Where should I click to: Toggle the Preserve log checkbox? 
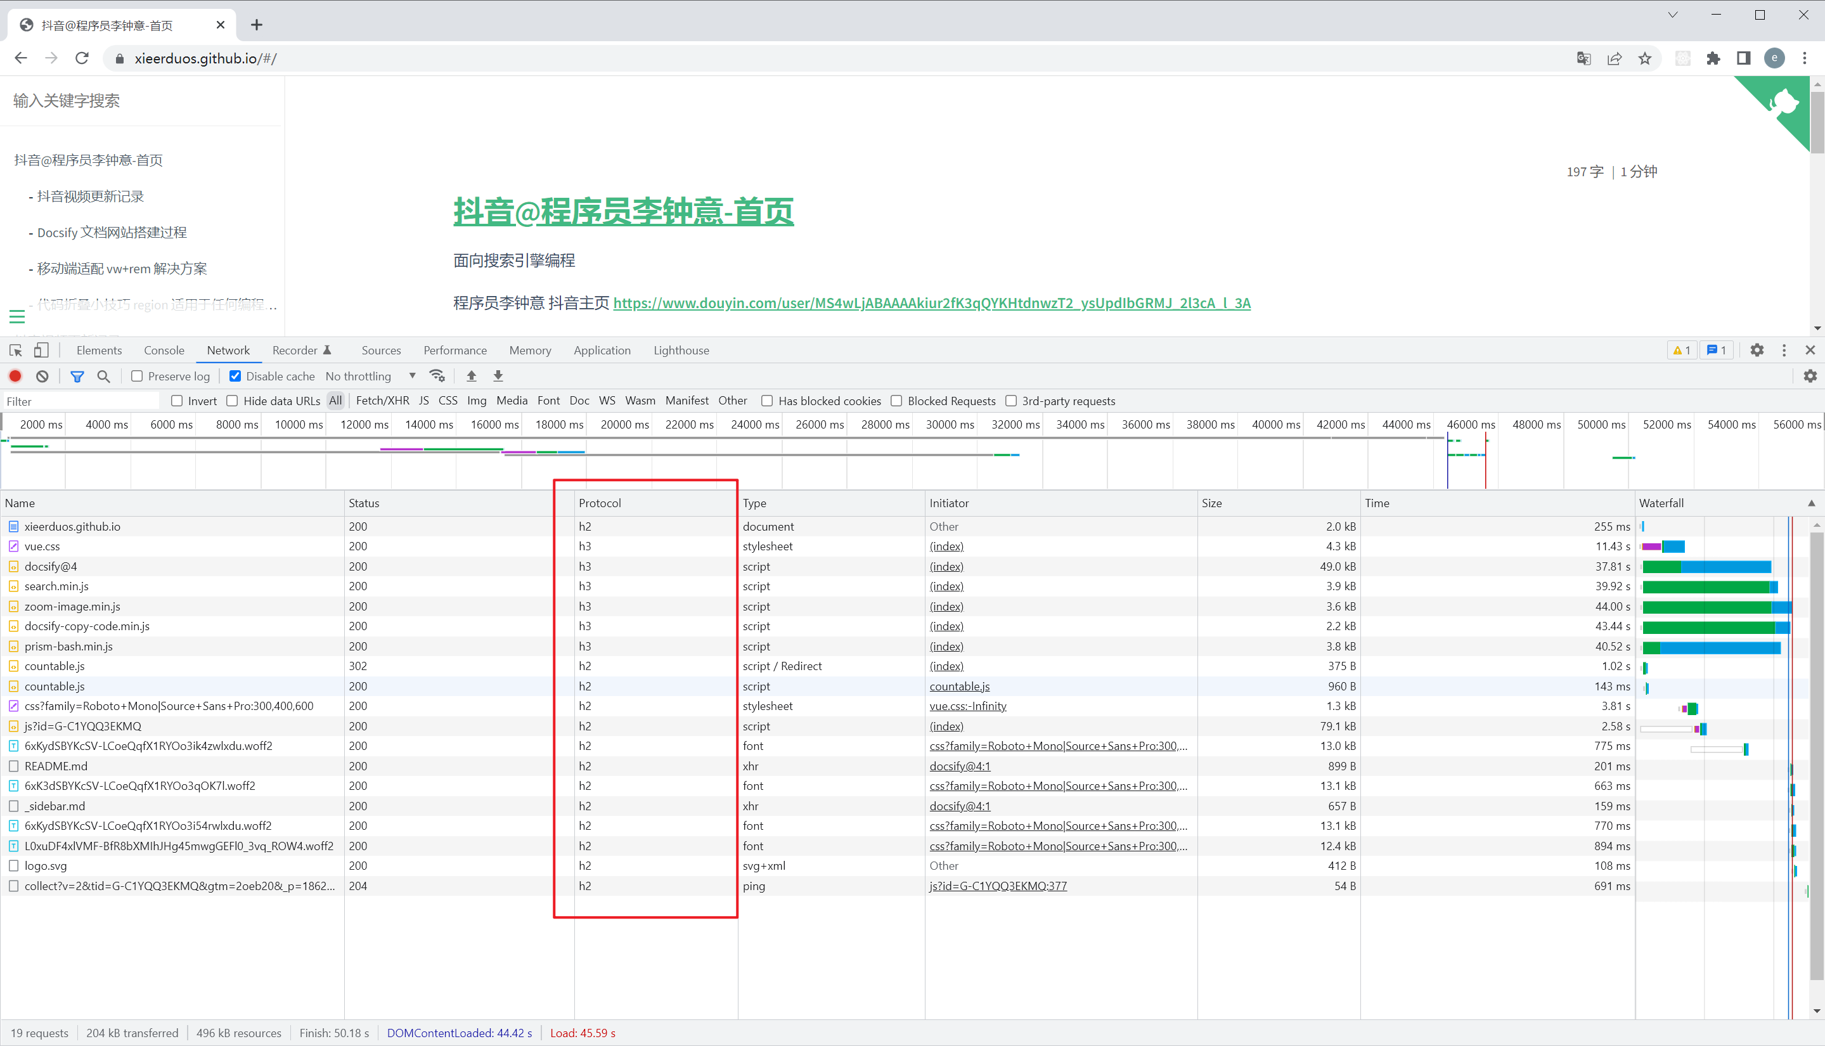[137, 377]
